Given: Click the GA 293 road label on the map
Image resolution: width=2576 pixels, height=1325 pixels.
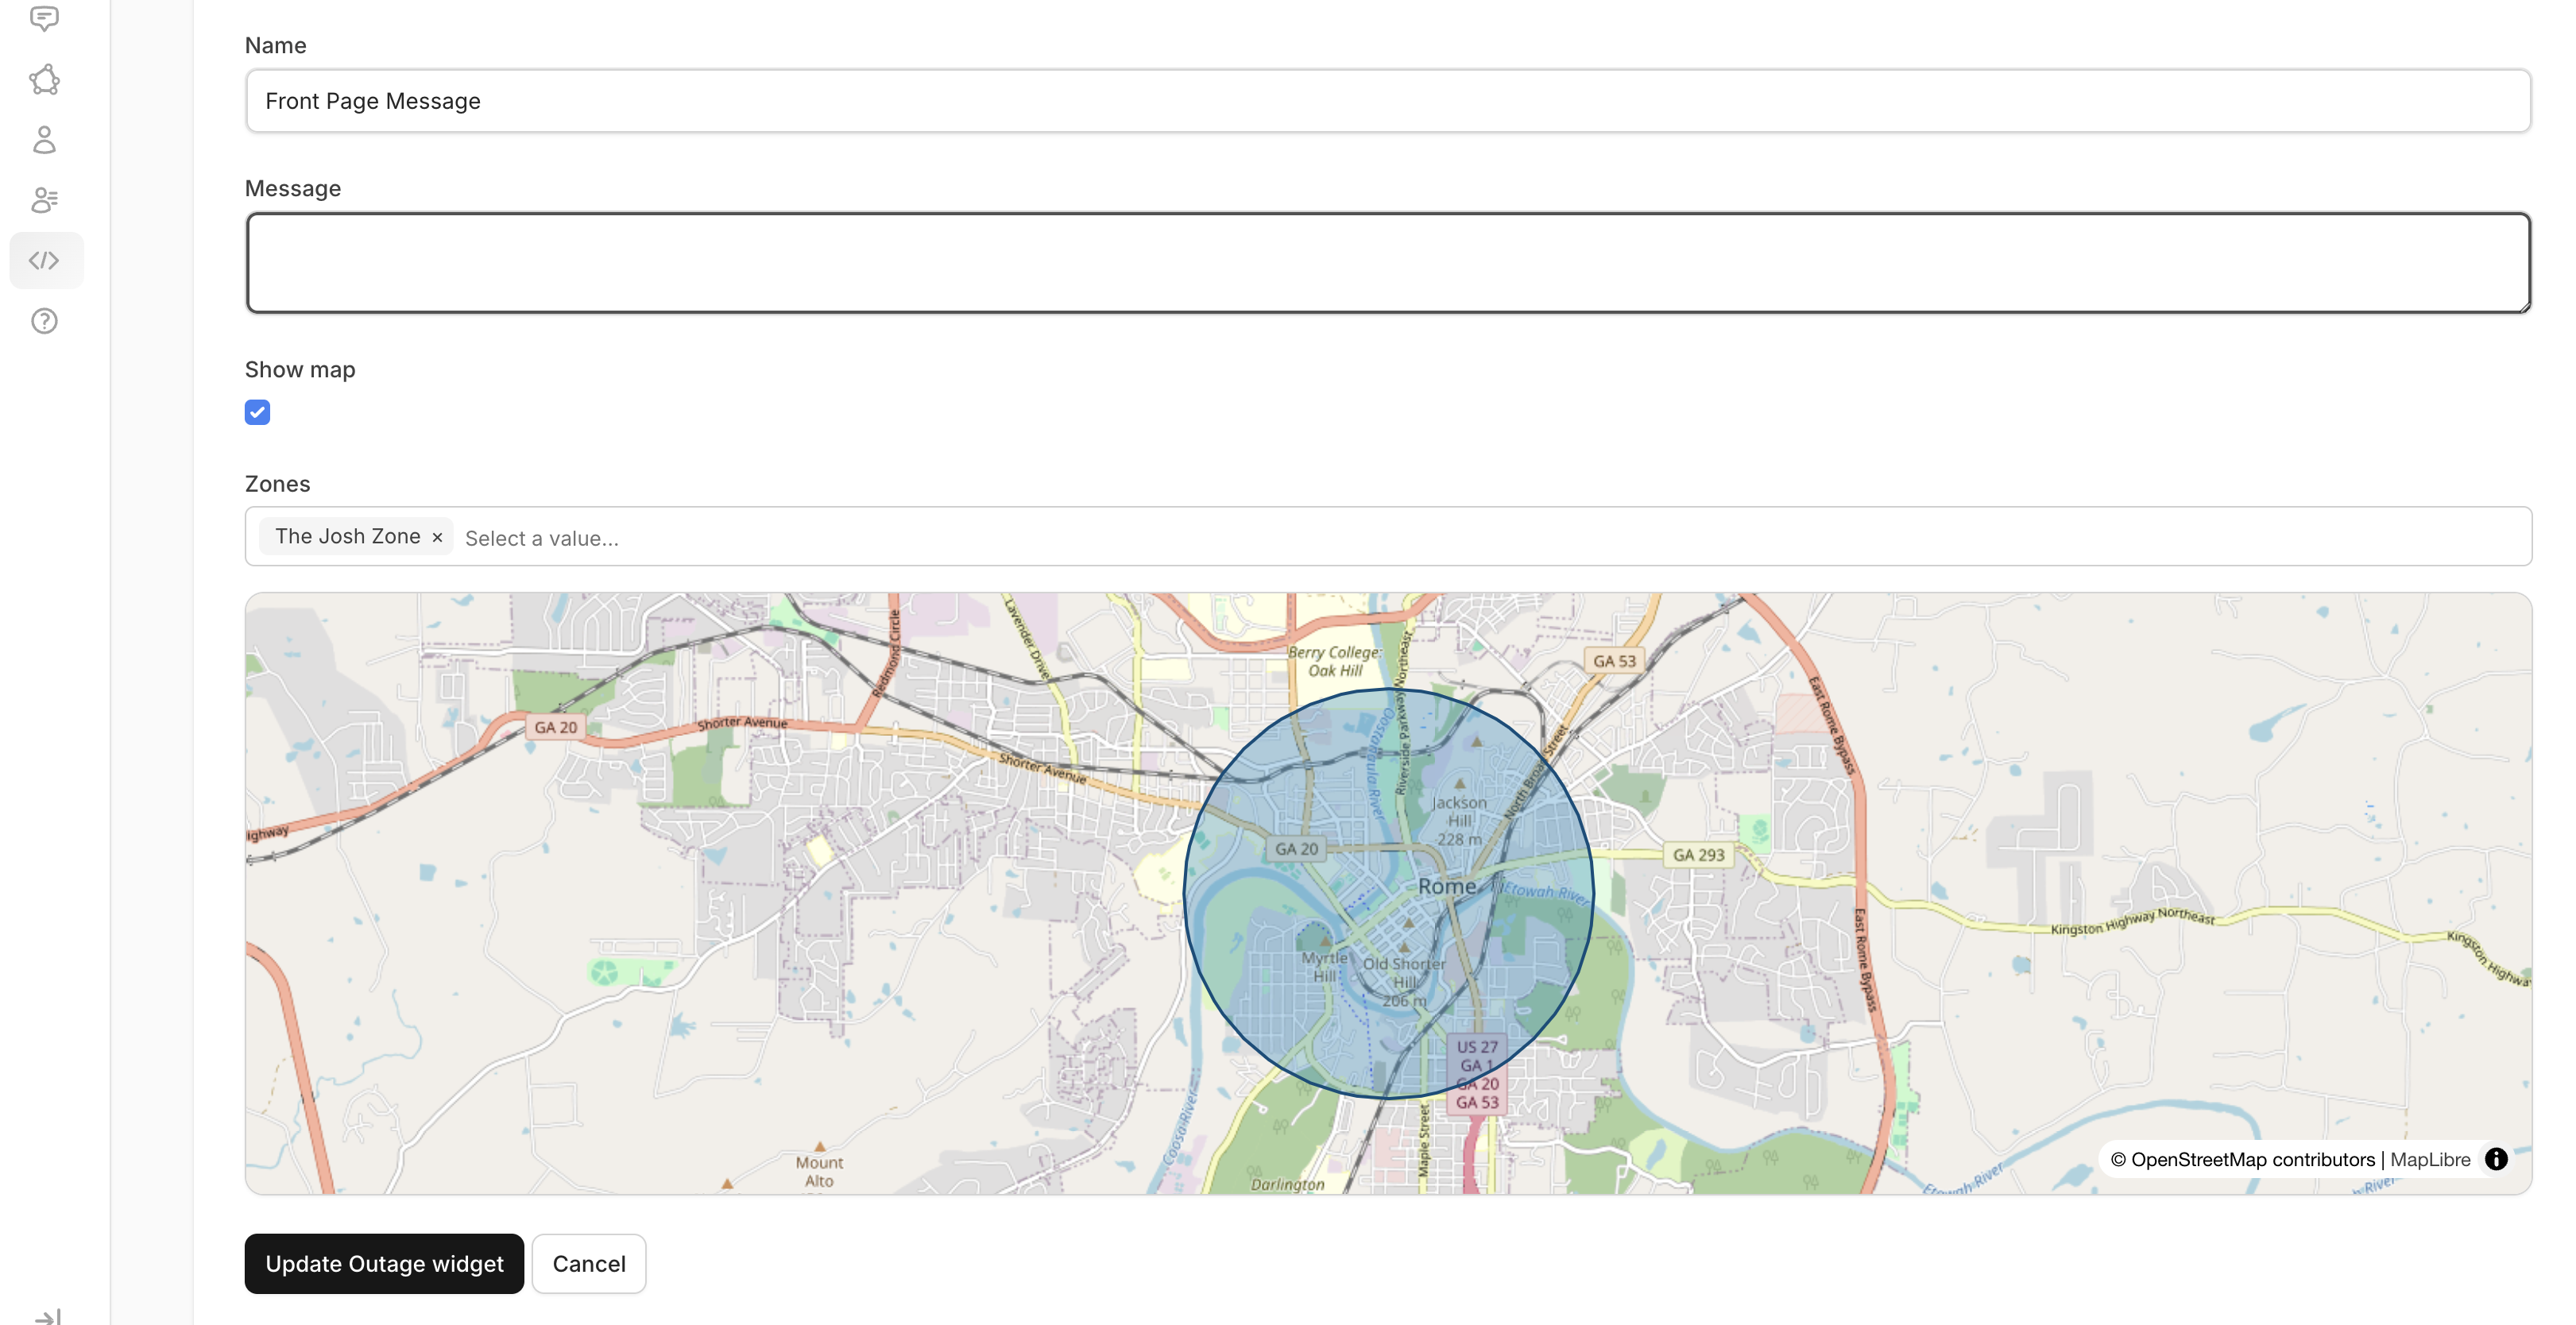Looking at the screenshot, I should 1698,855.
